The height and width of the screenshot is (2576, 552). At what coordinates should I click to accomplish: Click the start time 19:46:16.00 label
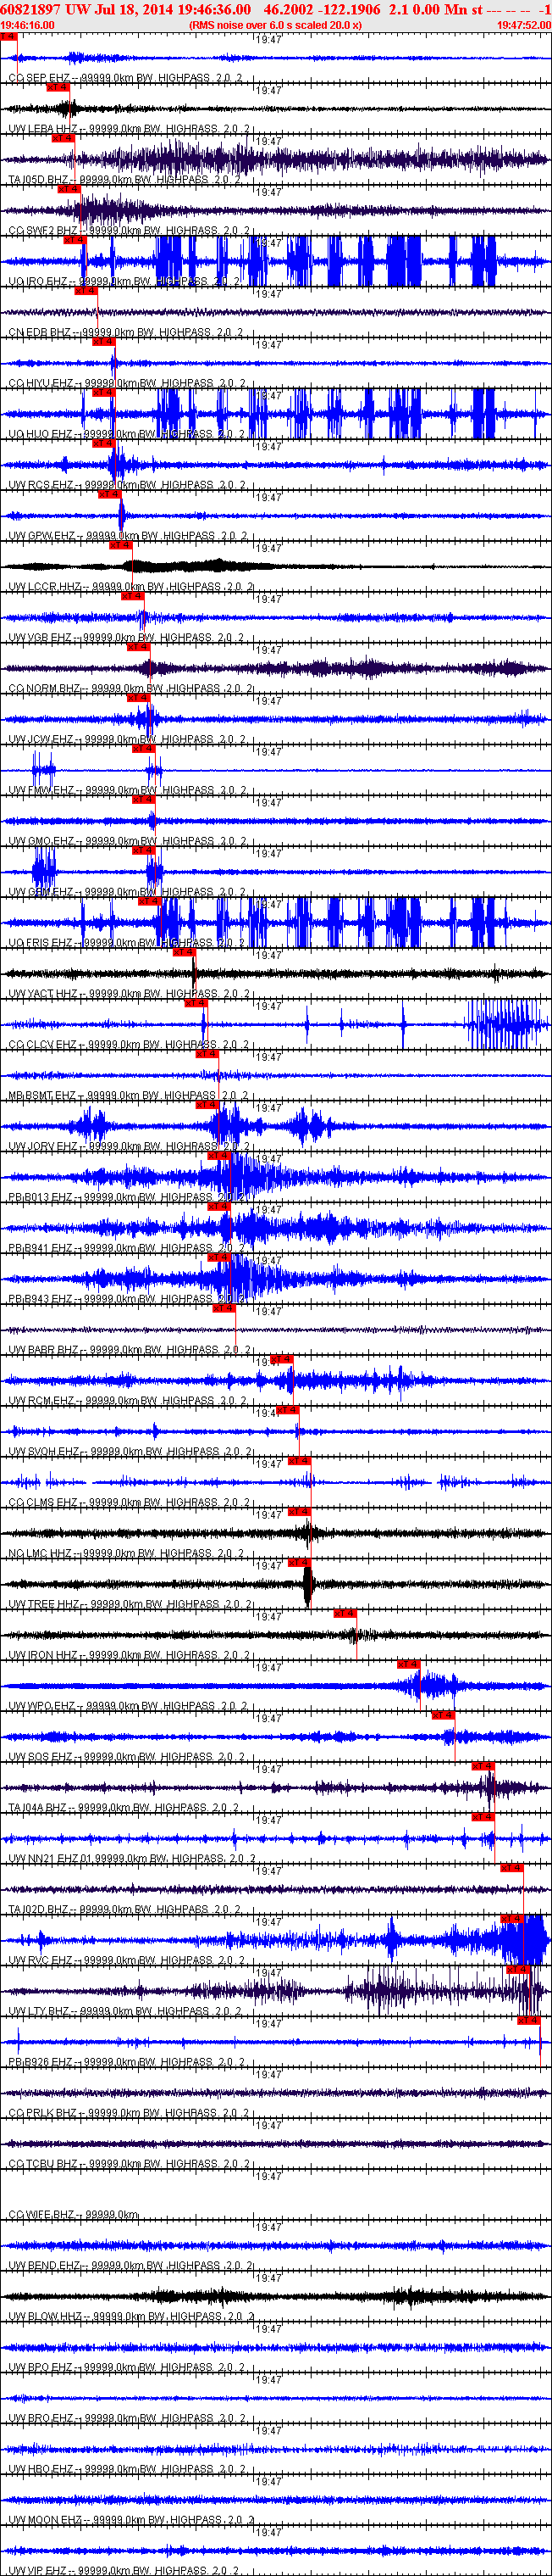pos(27,25)
